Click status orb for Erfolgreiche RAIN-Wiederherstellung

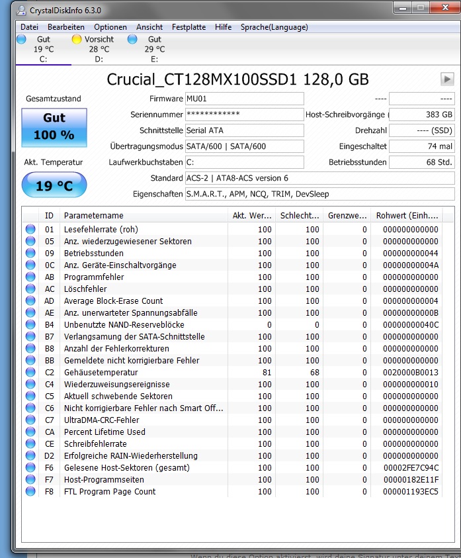30,455
